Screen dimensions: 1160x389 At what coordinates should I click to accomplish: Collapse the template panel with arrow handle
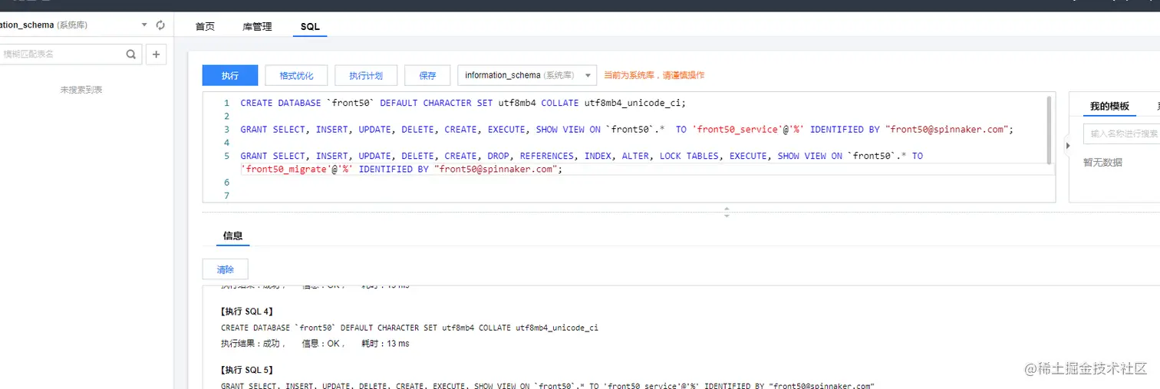point(1067,146)
